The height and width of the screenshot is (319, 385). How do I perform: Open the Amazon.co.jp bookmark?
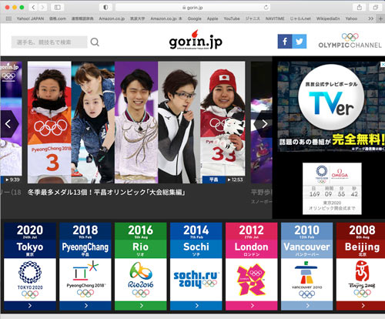click(x=112, y=18)
